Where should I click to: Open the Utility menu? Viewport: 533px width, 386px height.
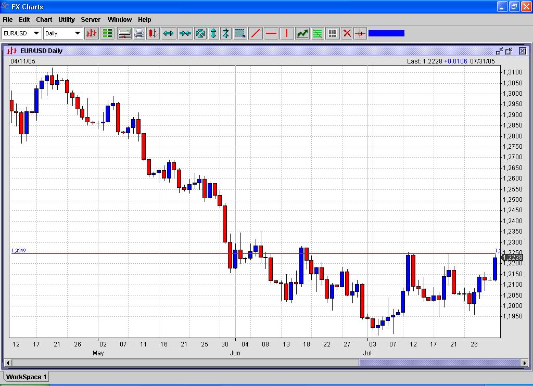point(67,20)
